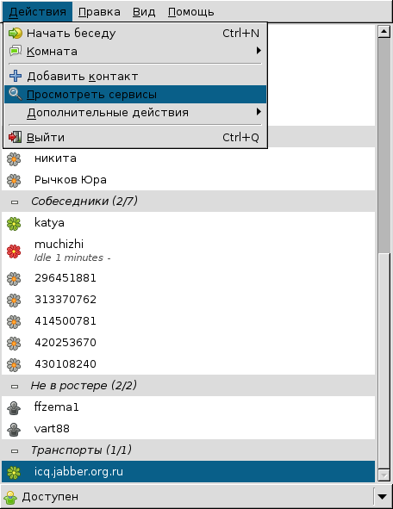Open the Помощь menu
This screenshot has width=393, height=509.
pyautogui.click(x=191, y=12)
